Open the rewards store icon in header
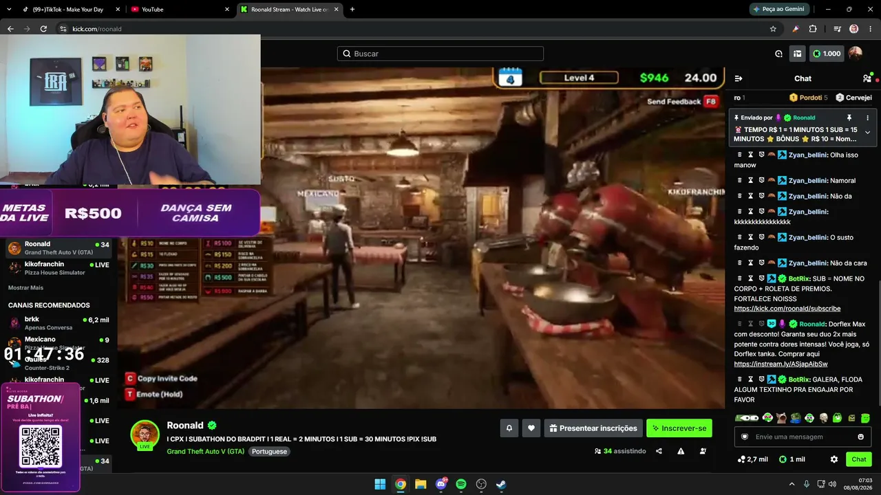This screenshot has height=495, width=881. click(x=797, y=54)
